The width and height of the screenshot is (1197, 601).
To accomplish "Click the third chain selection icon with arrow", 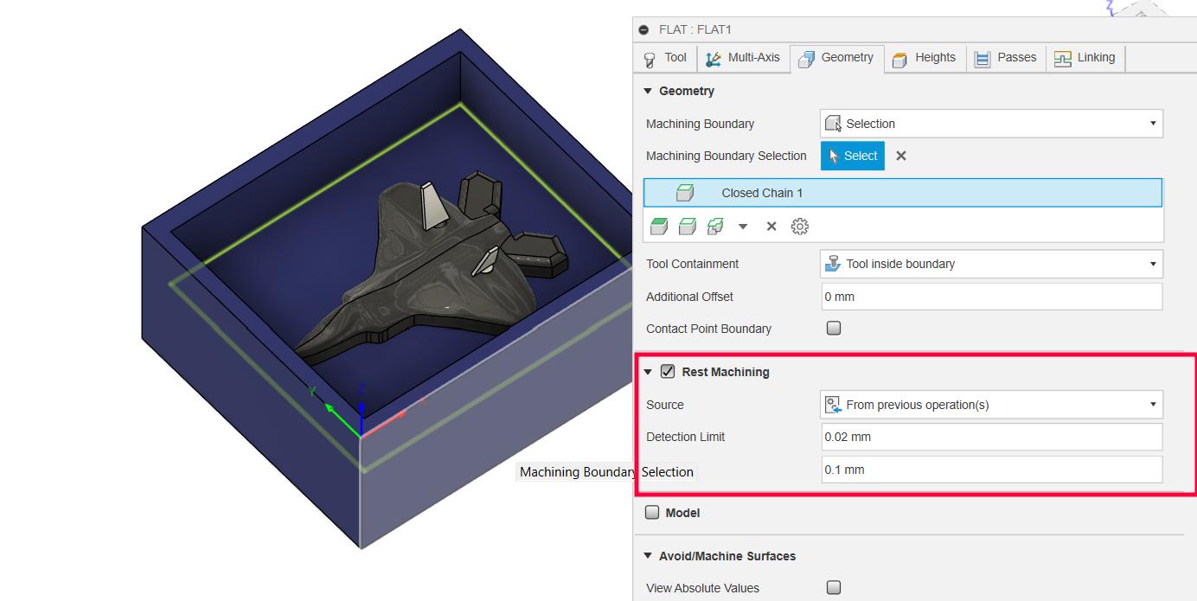I will 715,227.
